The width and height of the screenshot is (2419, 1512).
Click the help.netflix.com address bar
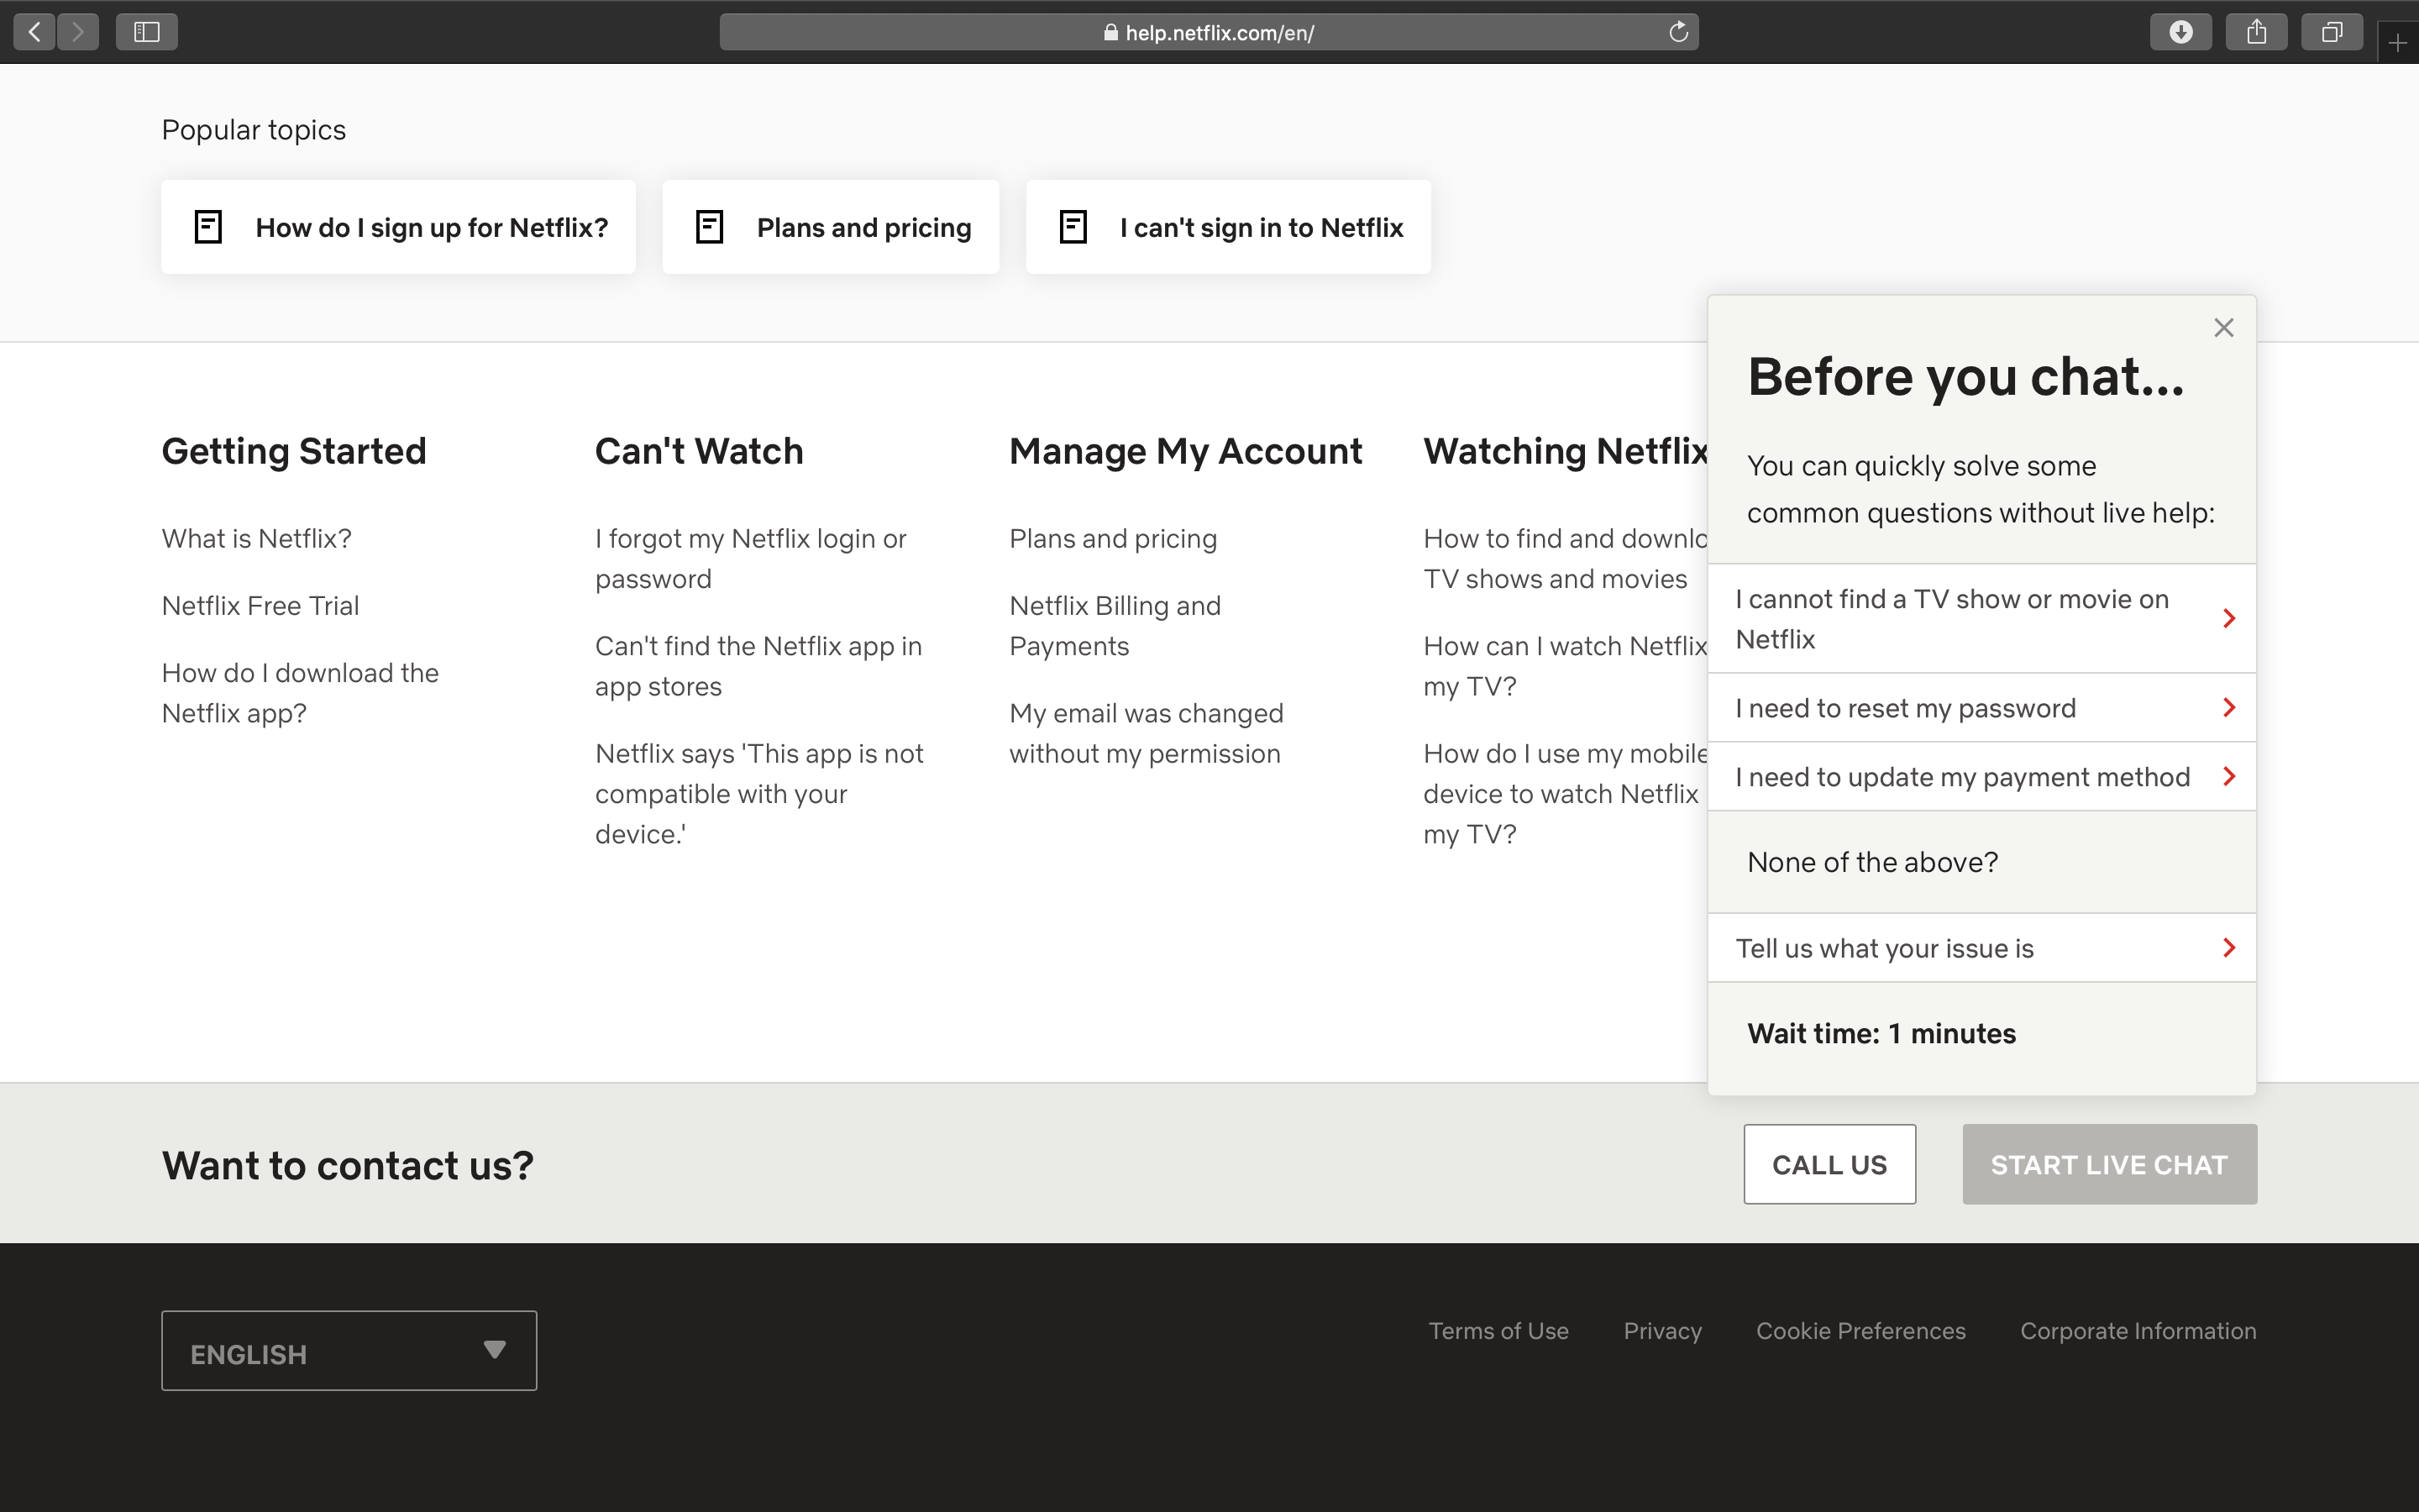pyautogui.click(x=1209, y=32)
